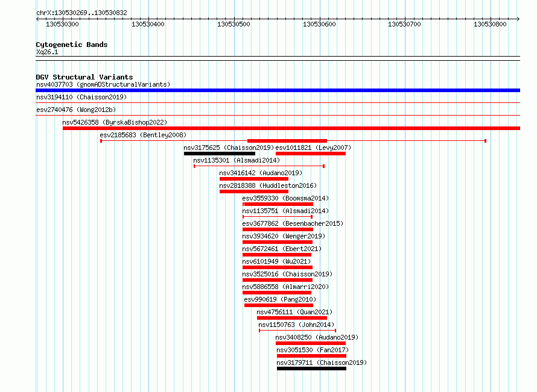Select red bar of nsv3408250 Audano2019
This screenshot has width=537, height=392.
click(x=311, y=343)
